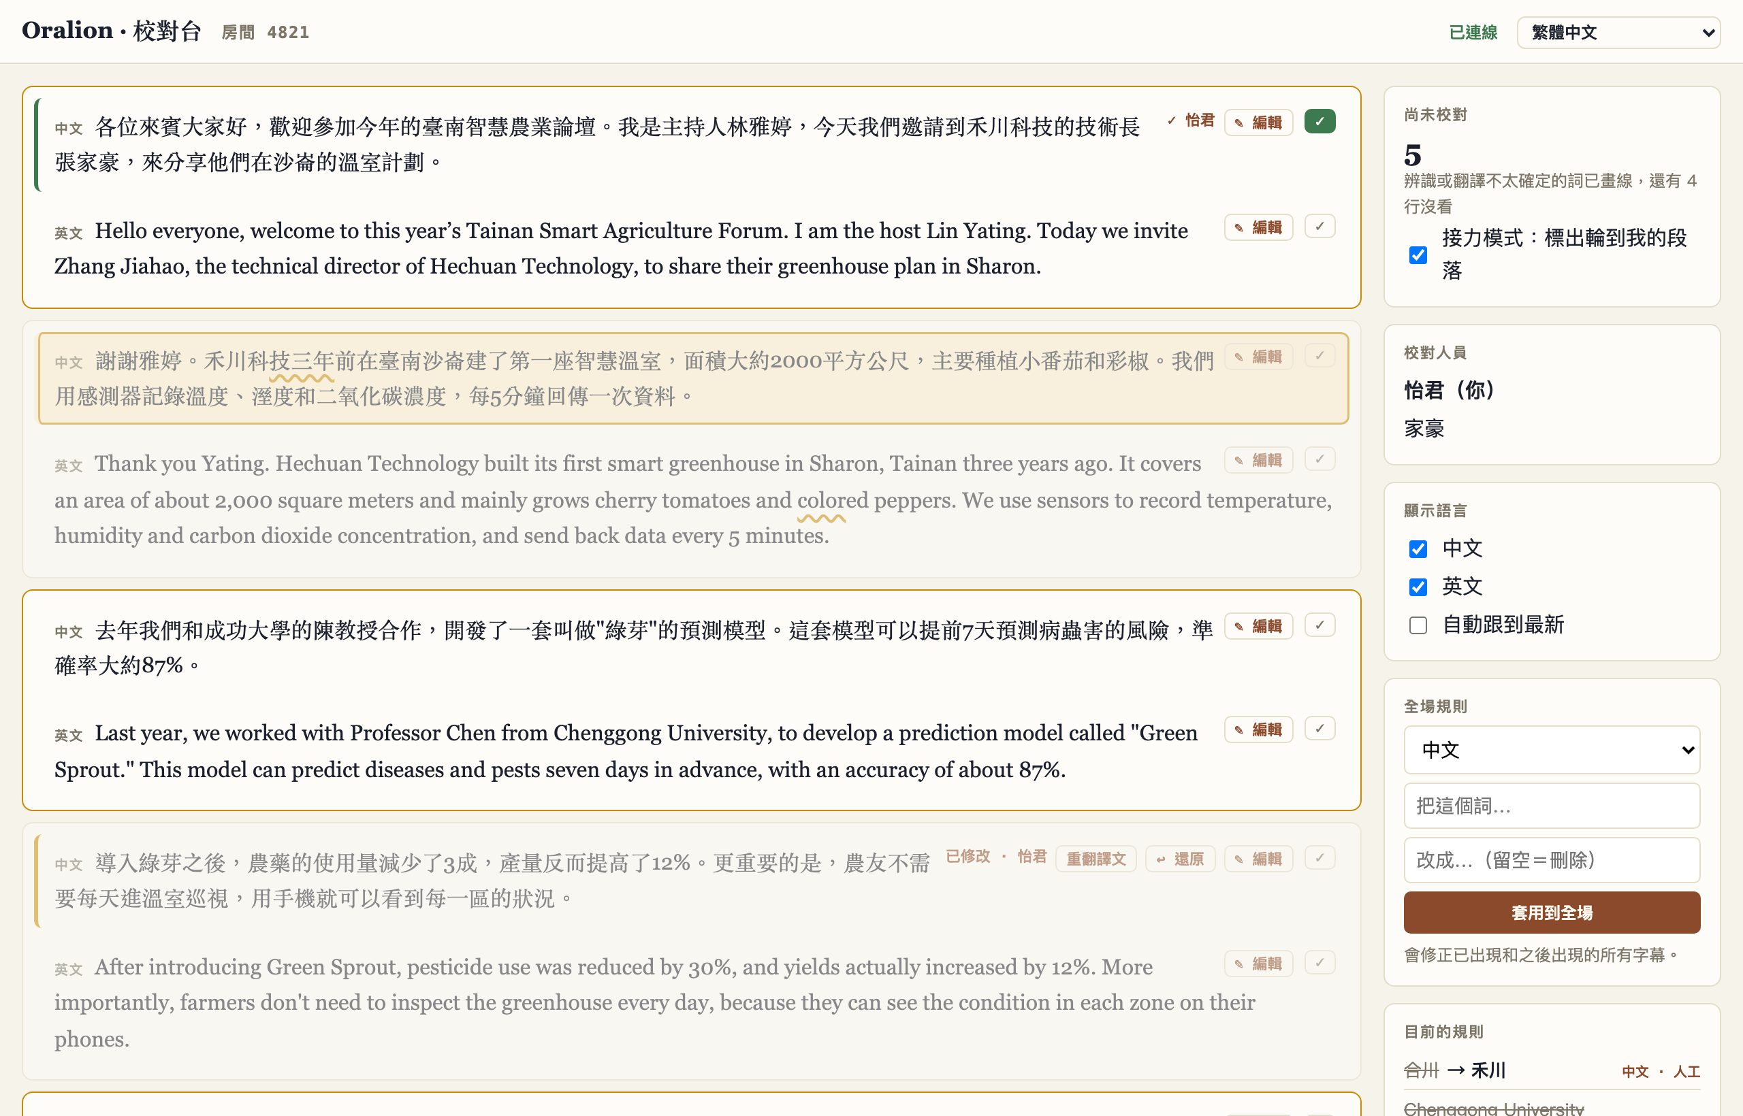Image resolution: width=1743 pixels, height=1116 pixels.
Task: Click the 已連線 connection status
Action: pyautogui.click(x=1473, y=33)
